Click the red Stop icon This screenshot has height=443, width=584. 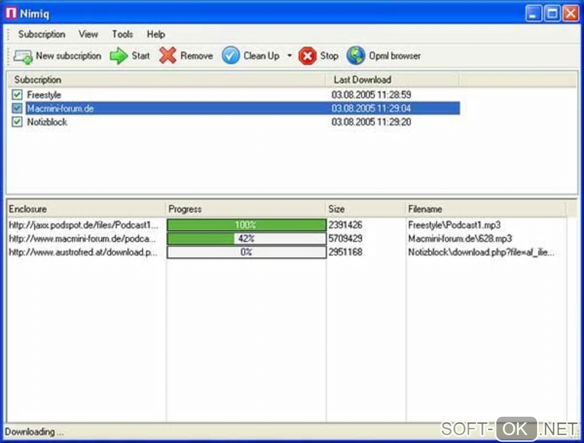point(307,56)
